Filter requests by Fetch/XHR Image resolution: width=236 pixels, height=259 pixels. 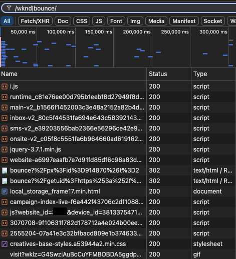[x=35, y=21]
